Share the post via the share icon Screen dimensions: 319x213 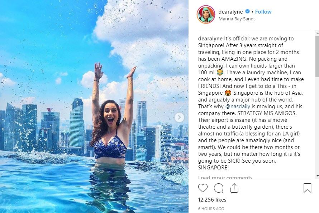(x=234, y=188)
